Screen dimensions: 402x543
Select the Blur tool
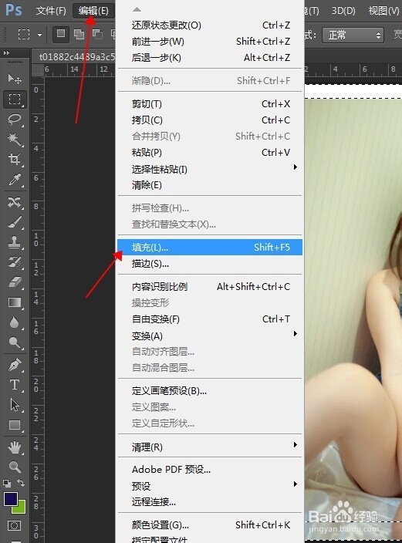[x=15, y=322]
